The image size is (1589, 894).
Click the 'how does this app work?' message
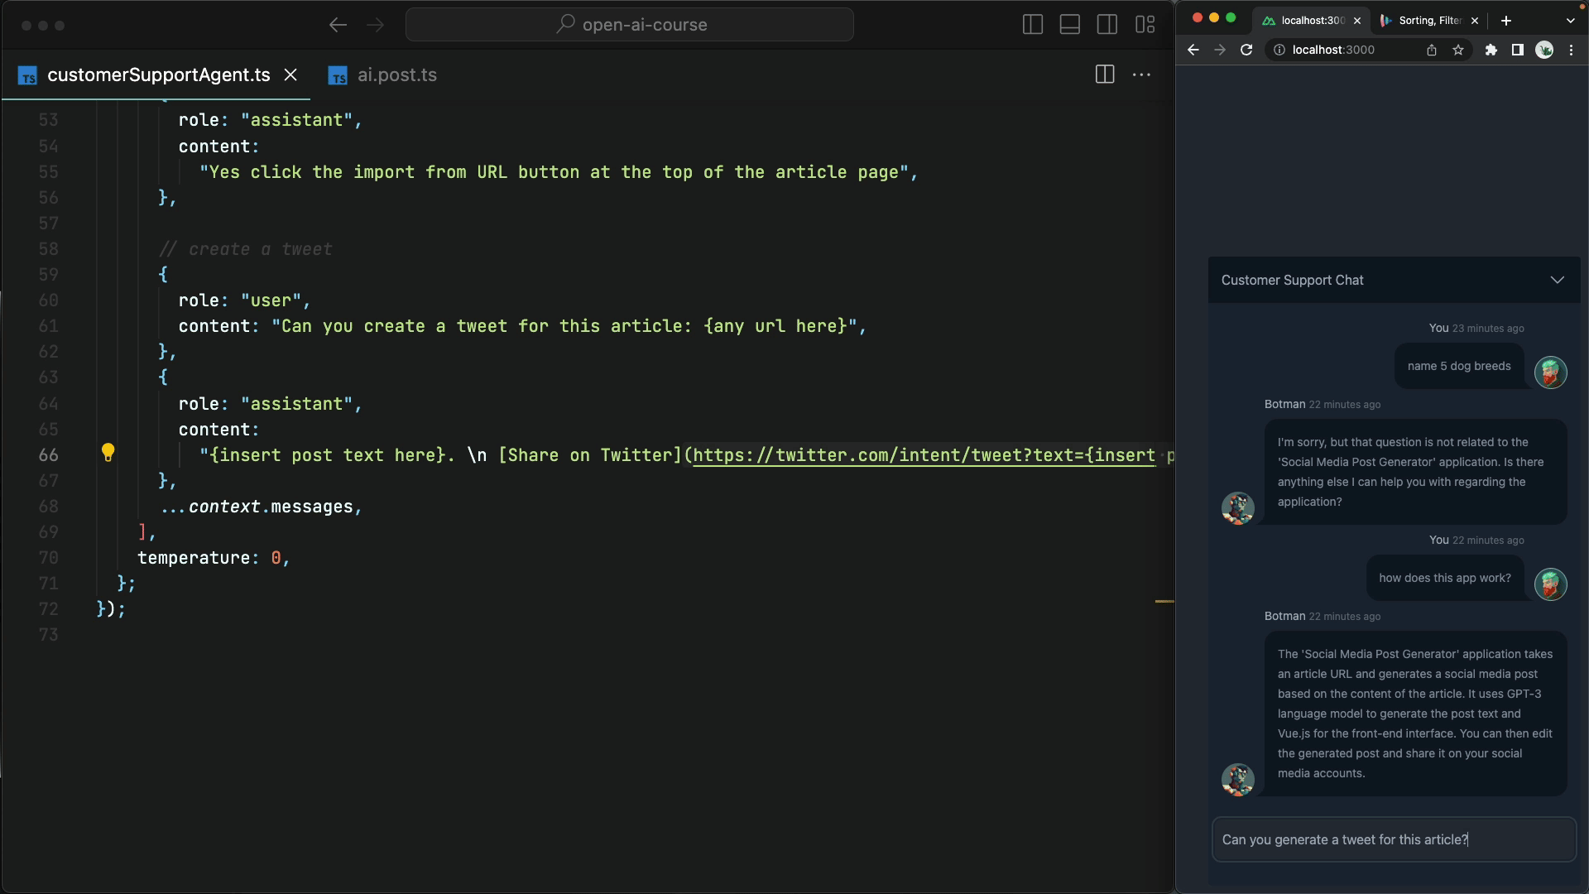click(x=1445, y=578)
